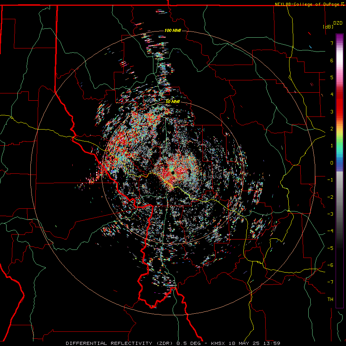Click the 50 NMI range ring label
Image resolution: width=346 pixels, height=346 pixels.
point(173,101)
